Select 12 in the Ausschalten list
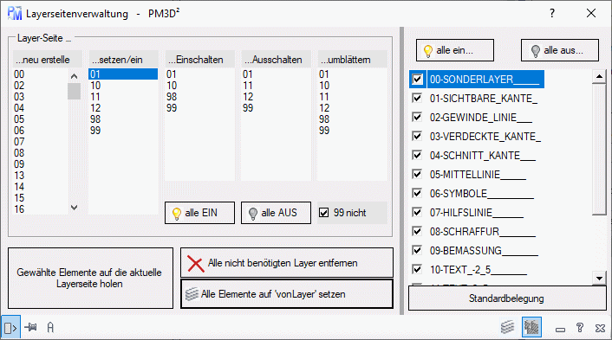 pos(248,97)
